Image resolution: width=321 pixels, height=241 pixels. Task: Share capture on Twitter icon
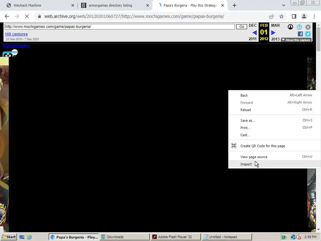coord(308,34)
